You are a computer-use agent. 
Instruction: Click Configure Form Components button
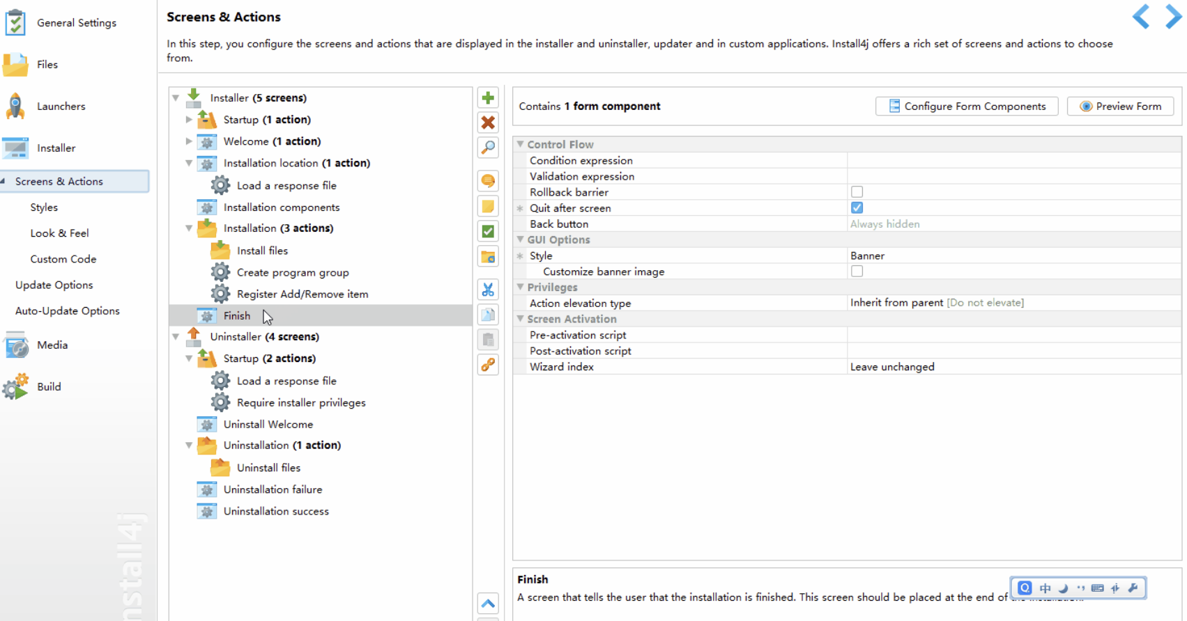[967, 107]
